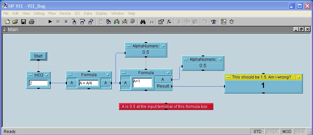
Task: Click the alarm clock icon in toolbar
Action: coord(232,22)
